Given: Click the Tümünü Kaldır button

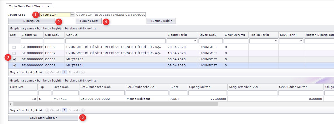Looking at the screenshot, I should click(x=161, y=21).
